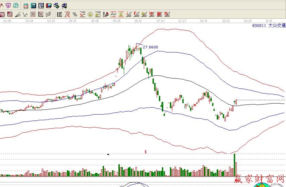Click the 27.8600 peak price label
The width and height of the screenshot is (286, 187).
(x=150, y=47)
